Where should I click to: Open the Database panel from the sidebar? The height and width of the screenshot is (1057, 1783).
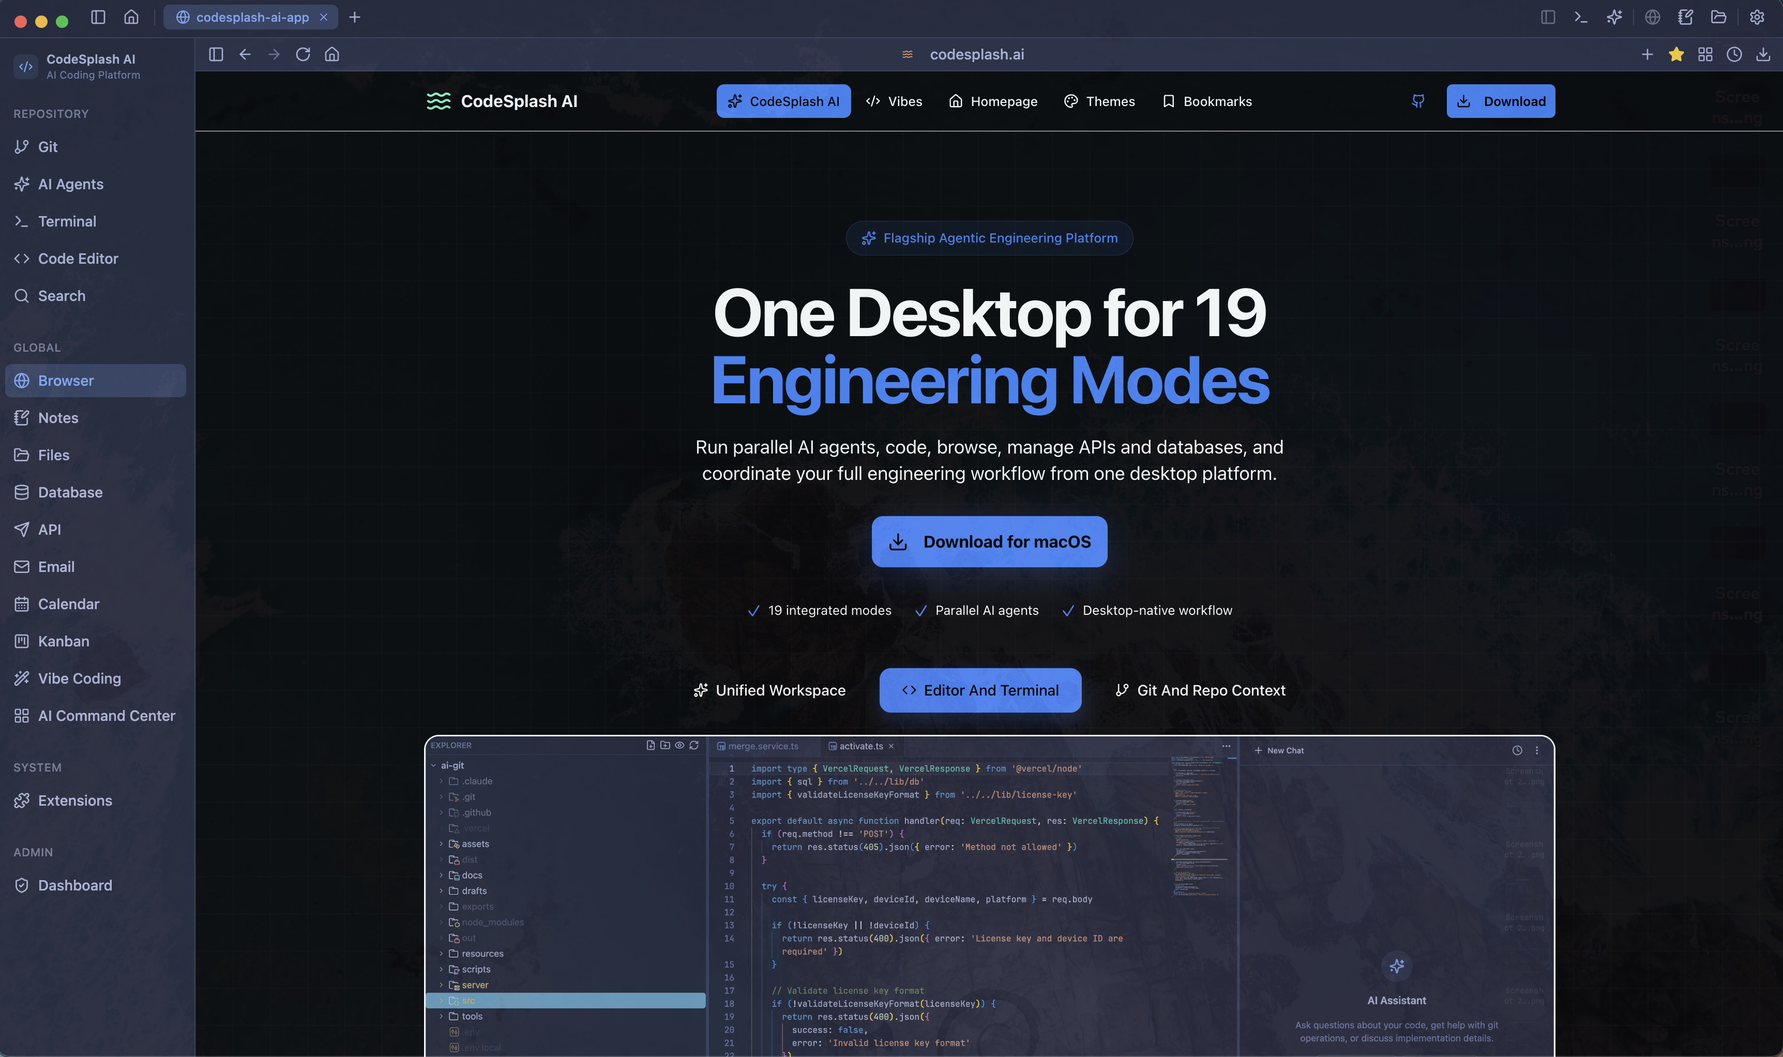(70, 492)
